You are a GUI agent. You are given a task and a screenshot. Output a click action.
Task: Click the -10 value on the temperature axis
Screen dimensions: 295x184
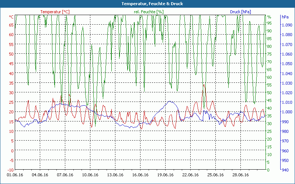click(x=10, y=170)
